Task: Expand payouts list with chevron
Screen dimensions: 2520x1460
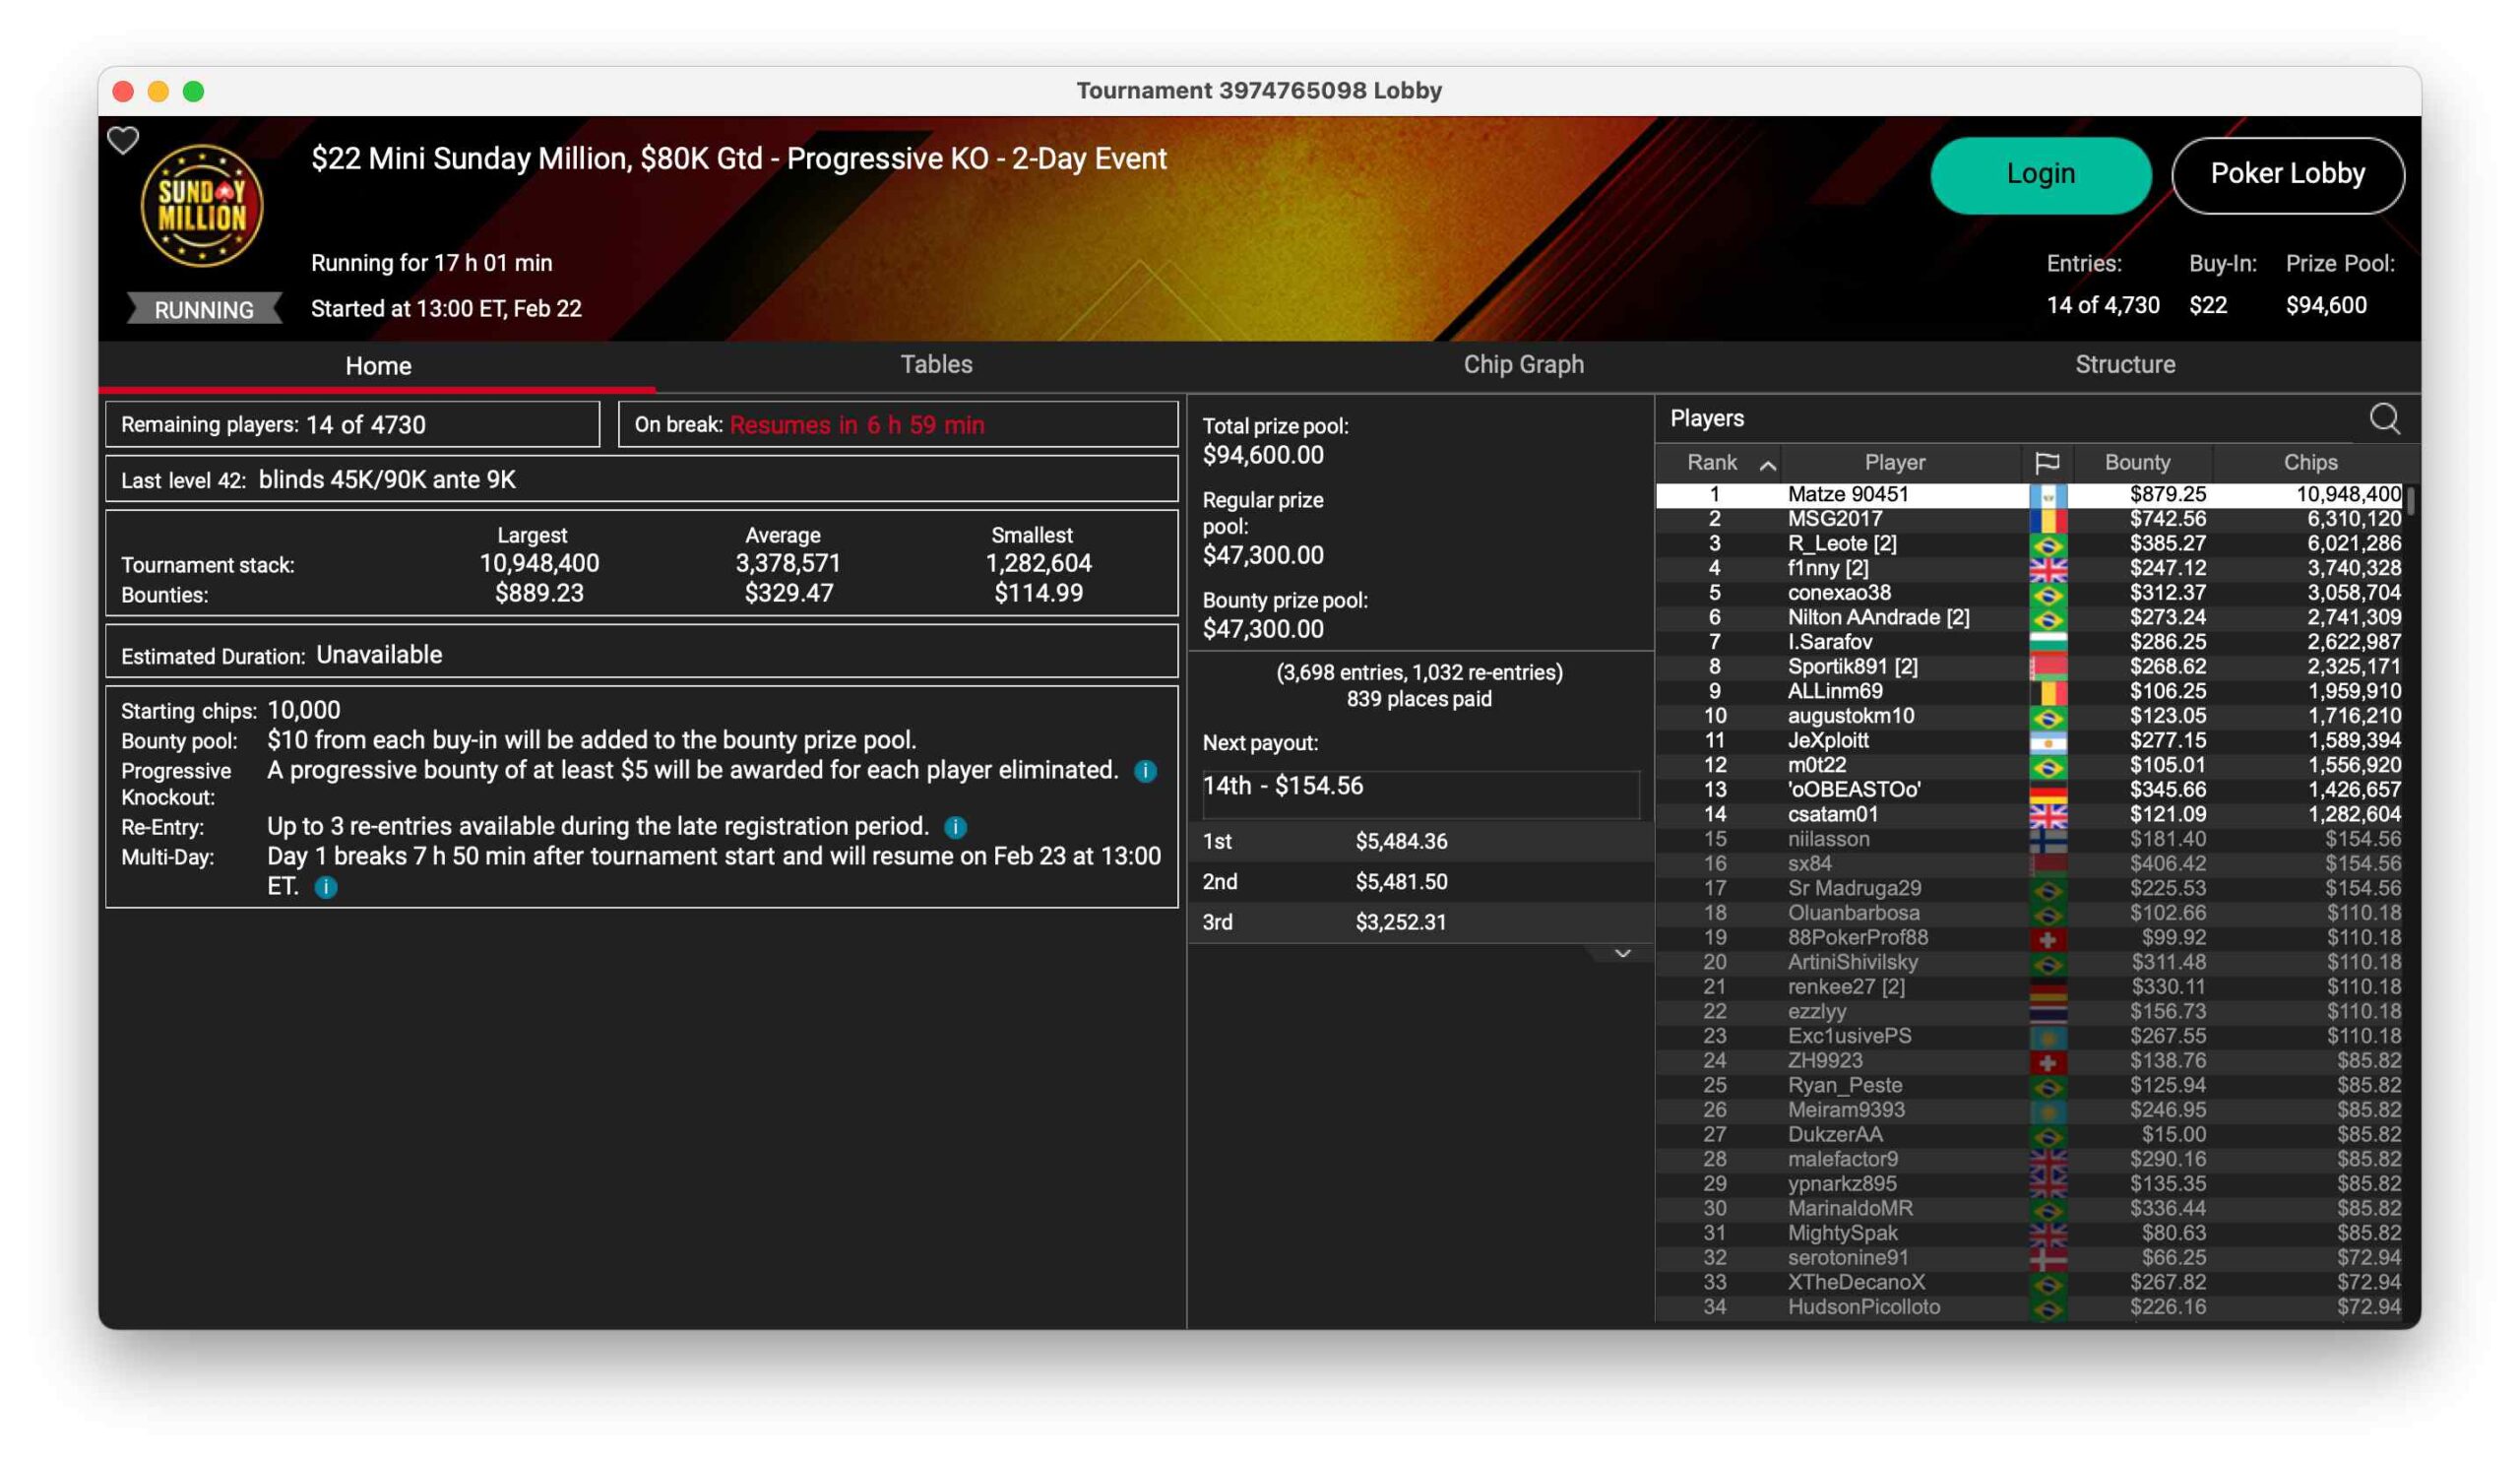Action: click(x=1622, y=954)
